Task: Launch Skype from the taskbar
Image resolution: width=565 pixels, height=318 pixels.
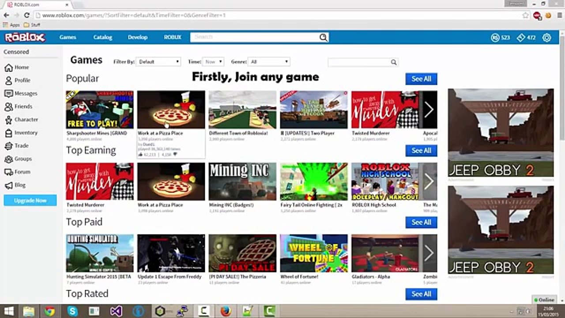Action: tap(72, 311)
